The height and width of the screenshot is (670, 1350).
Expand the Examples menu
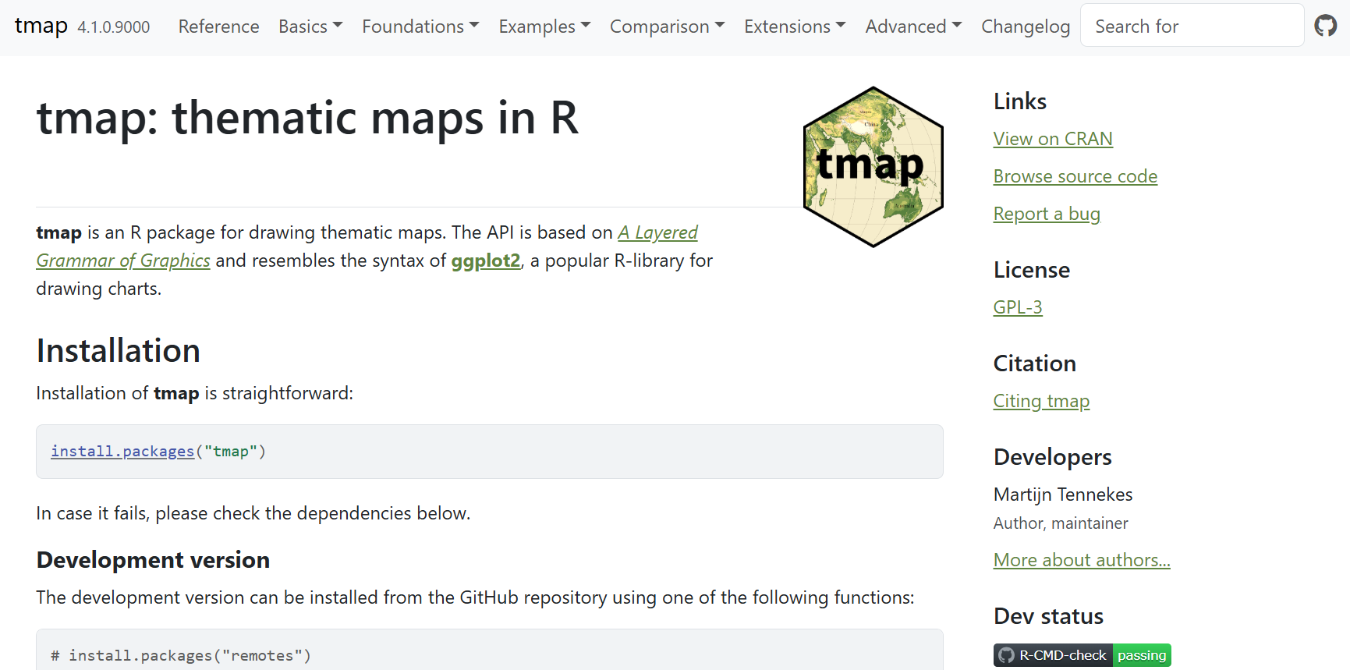[x=544, y=27]
